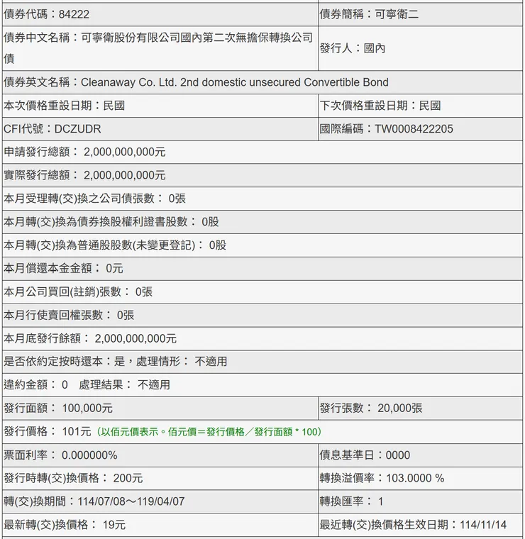Image resolution: width=525 pixels, height=539 pixels.
Task: Click CFI代號:DCZUDR cell
Action: [160, 129]
